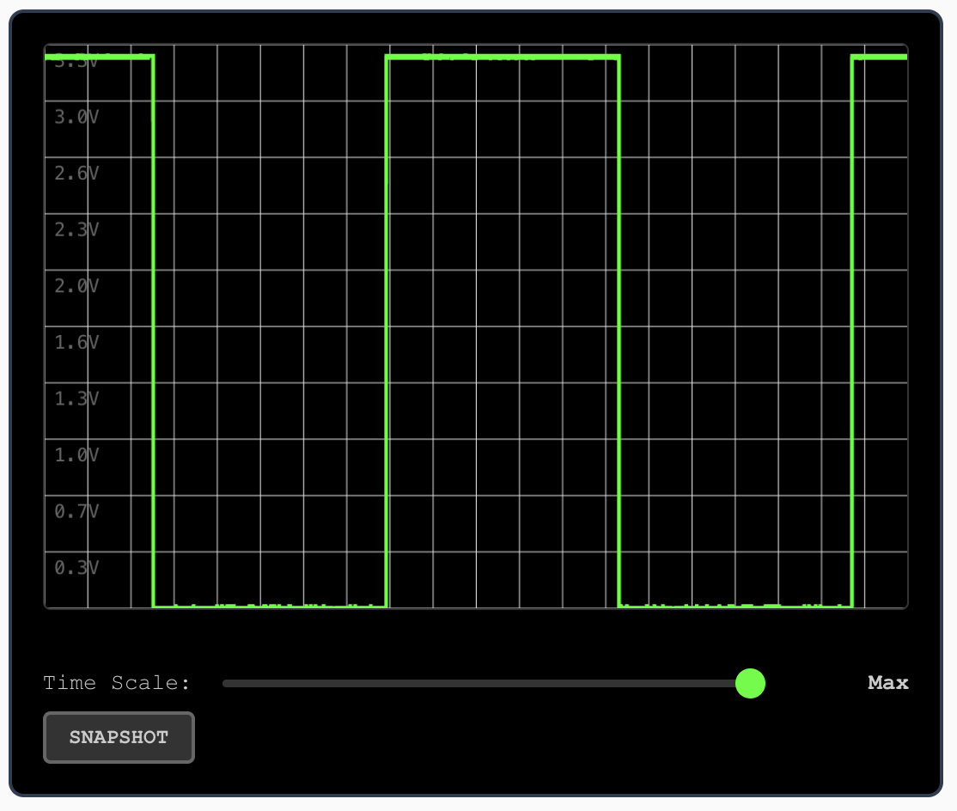Click the SNAPSHOT button
This screenshot has height=811, width=957.
[119, 737]
